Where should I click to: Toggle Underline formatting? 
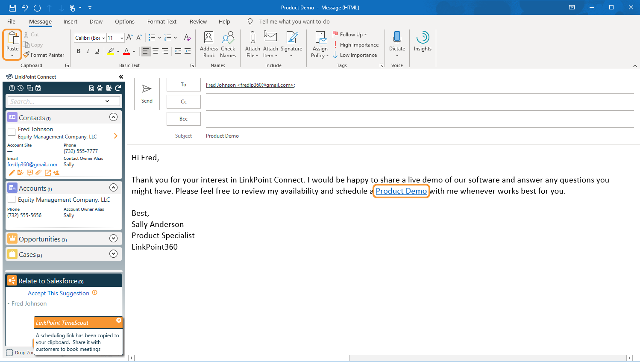coord(97,51)
